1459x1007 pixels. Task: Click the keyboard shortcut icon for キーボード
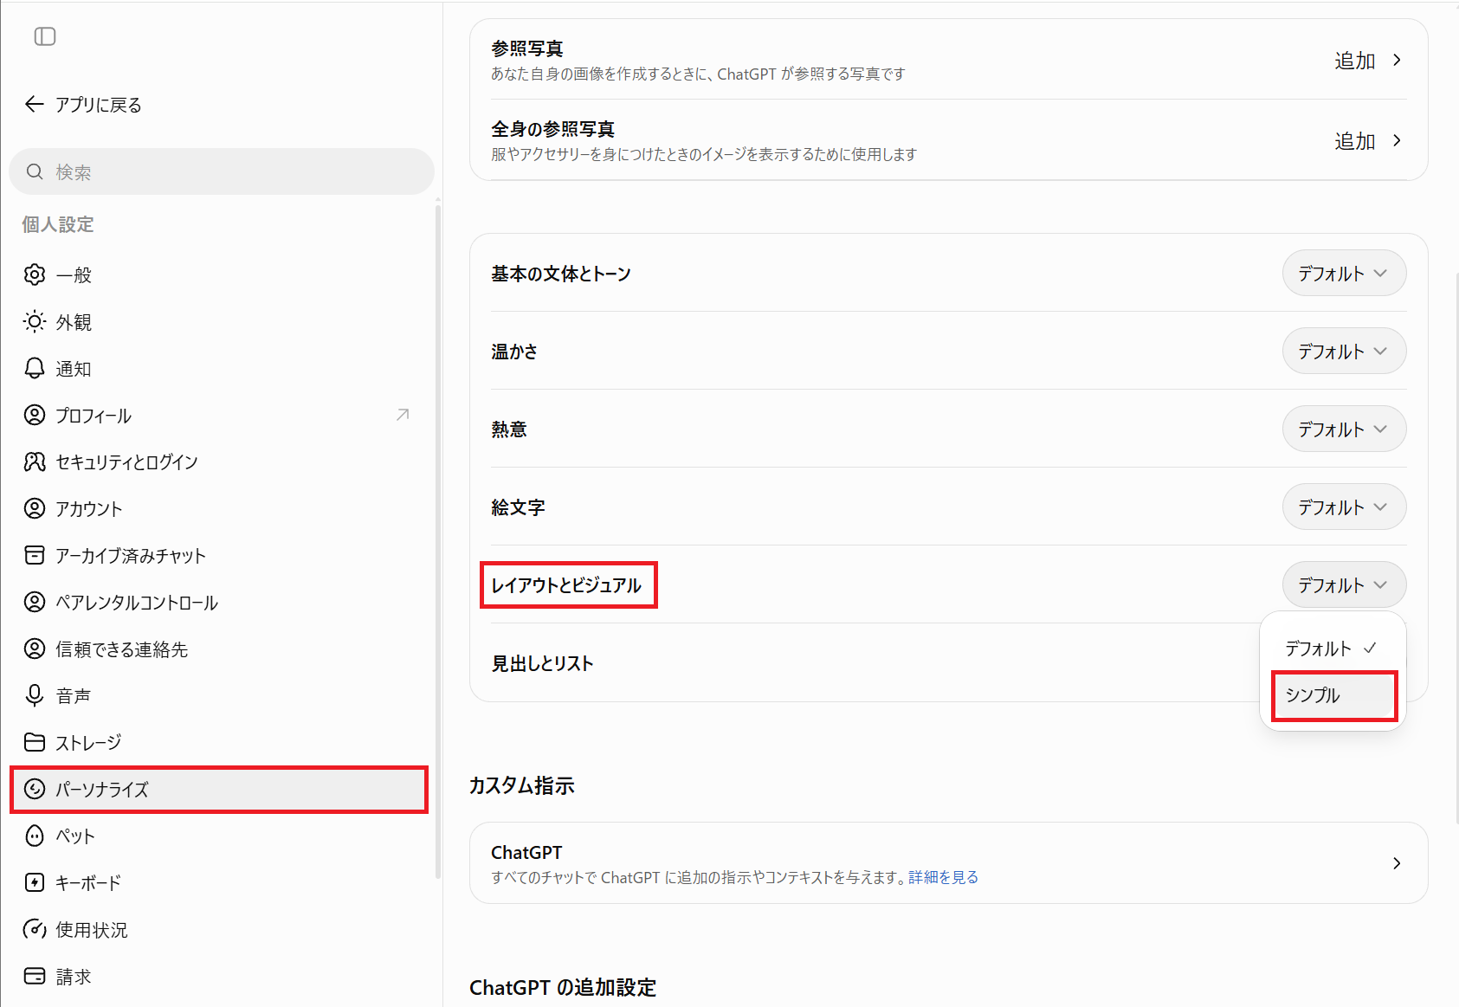pos(35,882)
